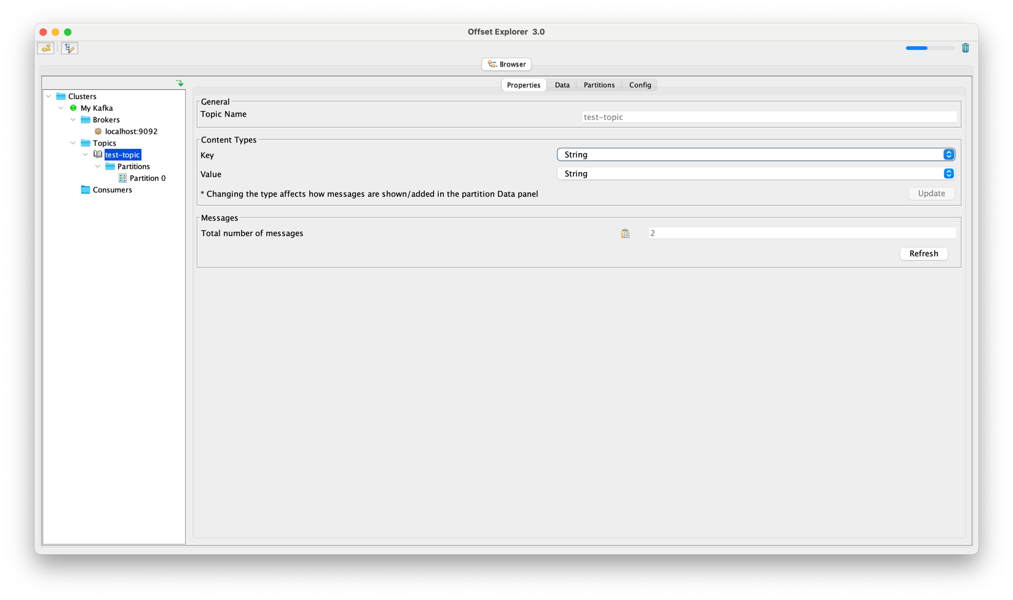This screenshot has height=600, width=1013.
Task: Click the green arrow icon above the tree
Action: tap(179, 83)
